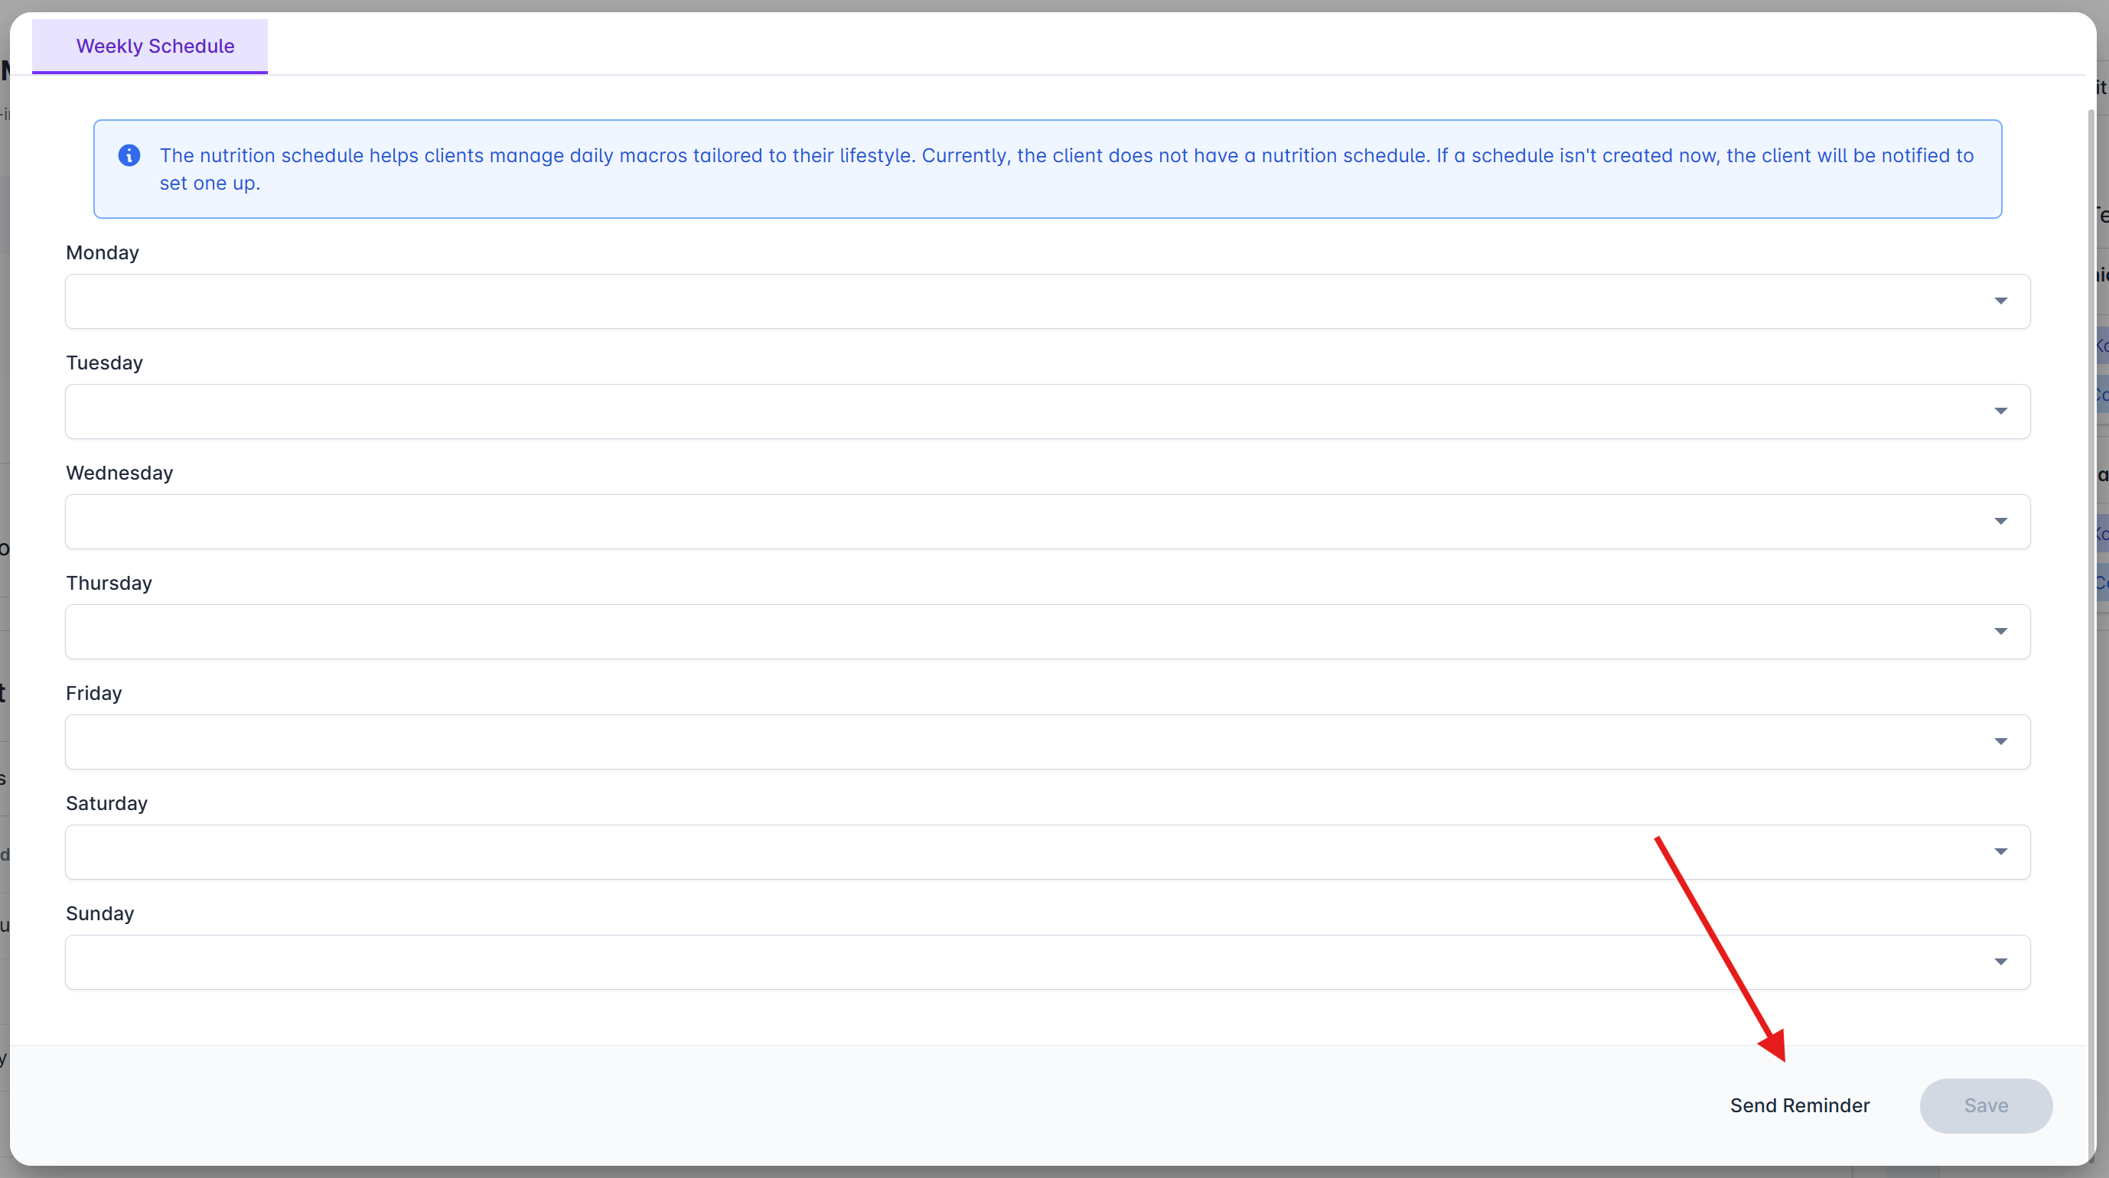Open the Saturday dropdown arrow
This screenshot has width=2109, height=1178.
(2000, 852)
